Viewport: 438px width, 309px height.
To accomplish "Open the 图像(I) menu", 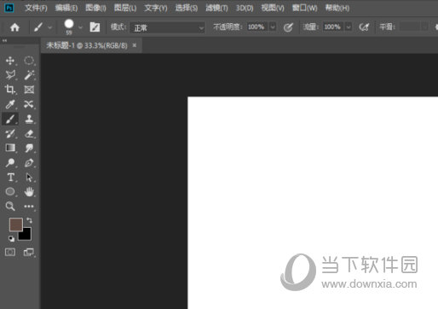I will coord(95,8).
